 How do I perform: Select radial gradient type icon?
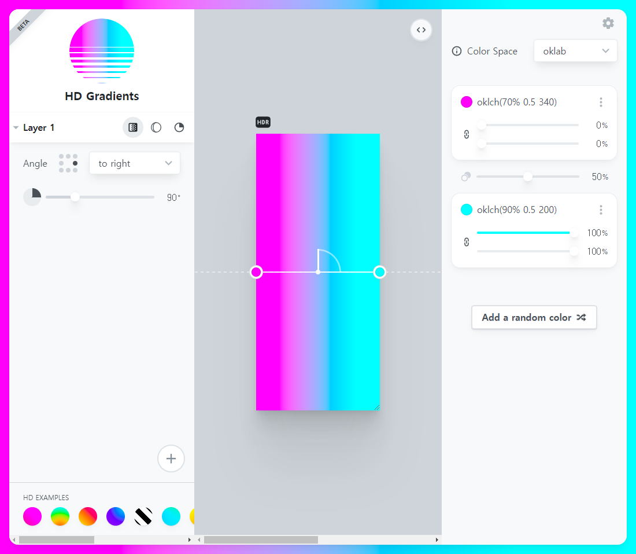(156, 127)
